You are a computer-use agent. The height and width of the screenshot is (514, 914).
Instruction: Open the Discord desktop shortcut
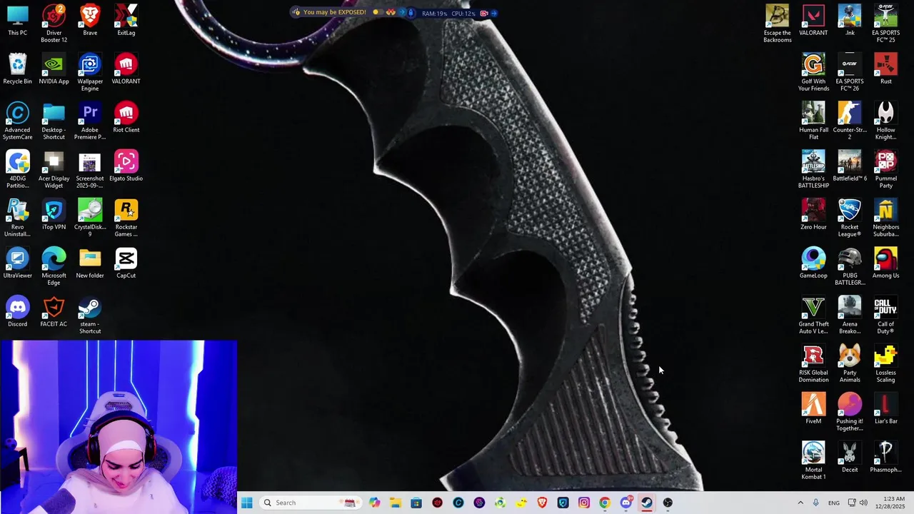point(18,311)
